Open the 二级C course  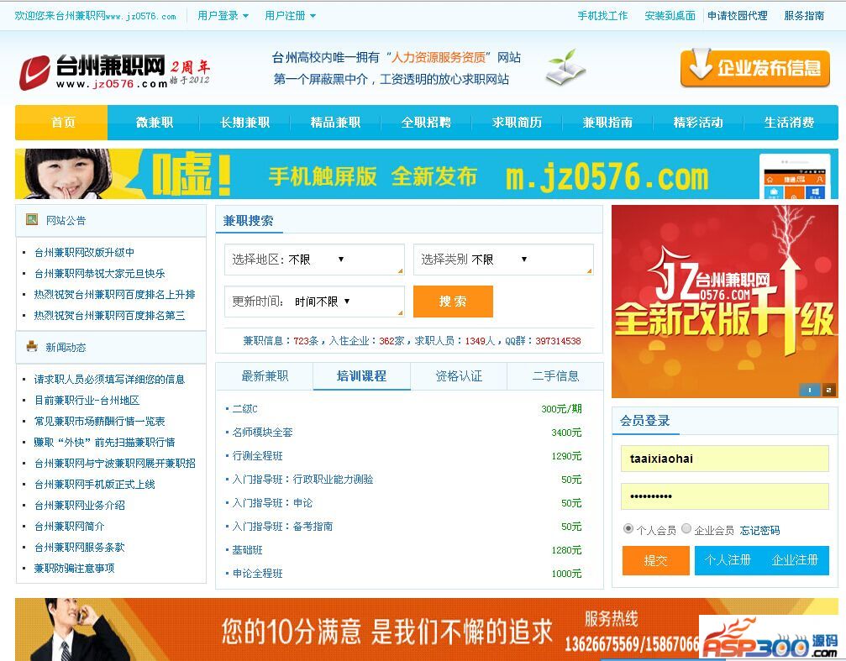244,409
